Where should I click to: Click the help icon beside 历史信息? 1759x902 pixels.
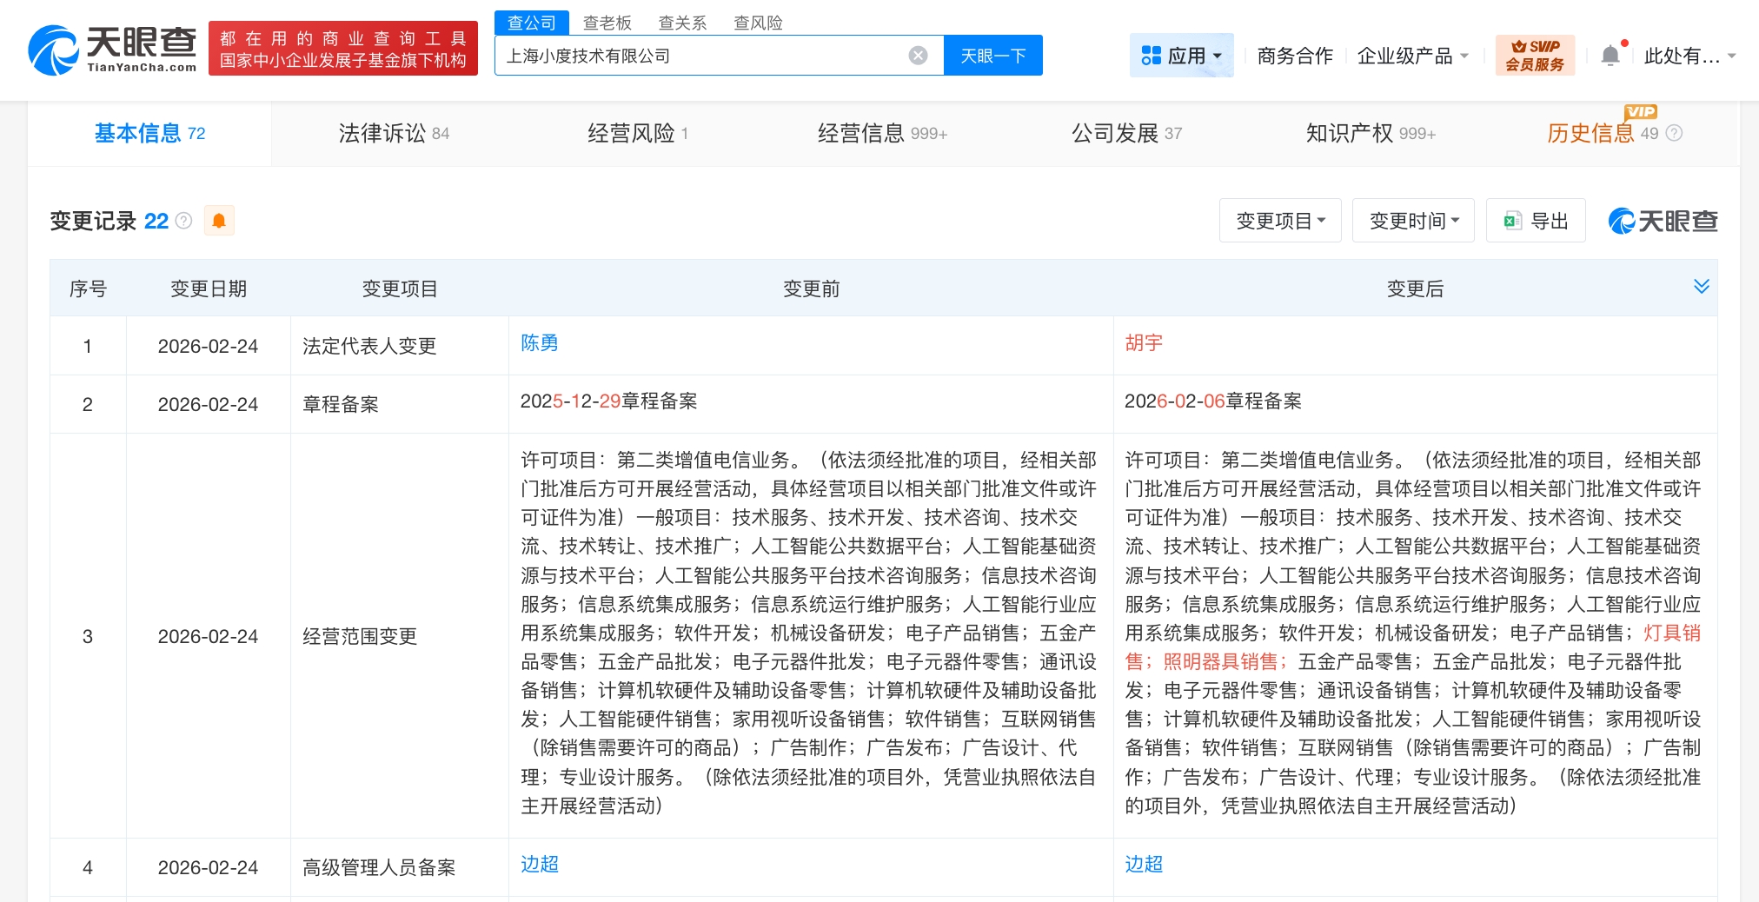pos(1674,133)
